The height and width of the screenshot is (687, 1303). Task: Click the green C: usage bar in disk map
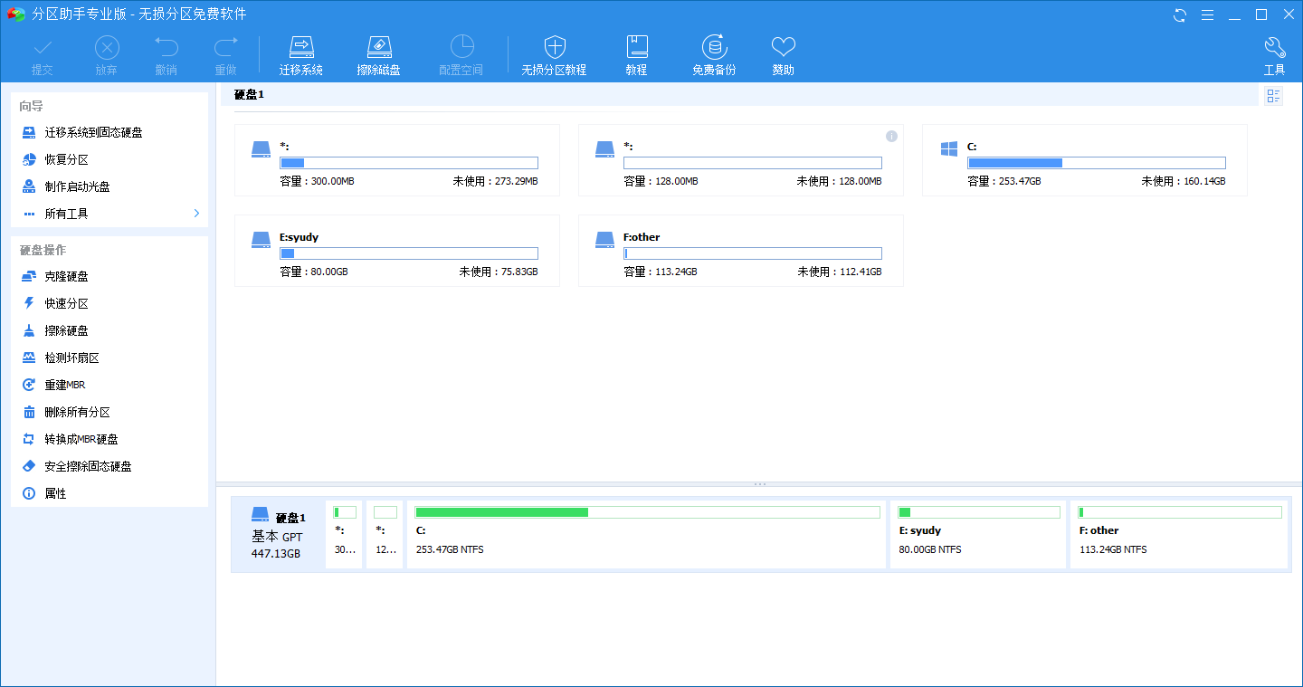point(647,512)
